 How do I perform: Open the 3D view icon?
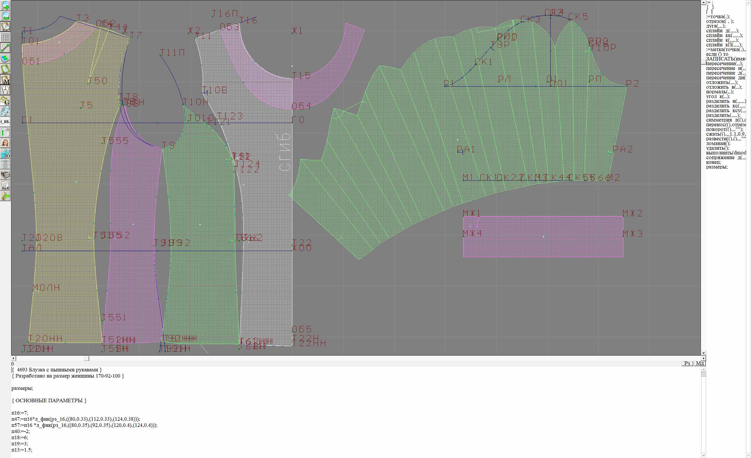(x=6, y=154)
